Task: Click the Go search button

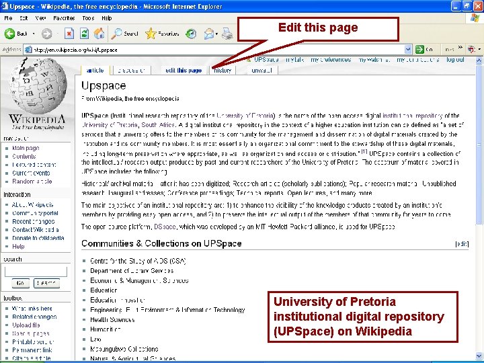Action: click(21, 283)
